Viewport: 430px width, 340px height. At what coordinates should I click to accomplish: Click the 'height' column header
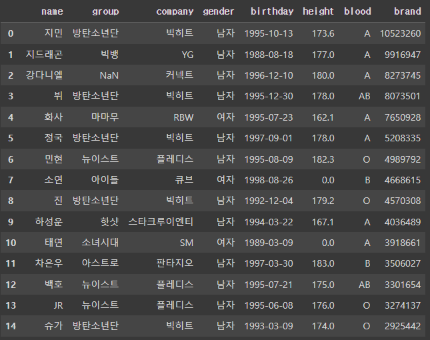pos(318,11)
